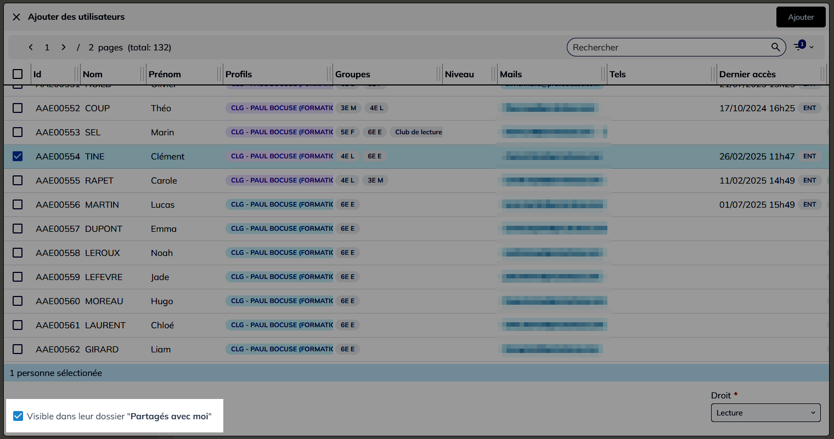Toggle the Visible dans leur dossier checkbox
The image size is (834, 439).
click(x=18, y=416)
